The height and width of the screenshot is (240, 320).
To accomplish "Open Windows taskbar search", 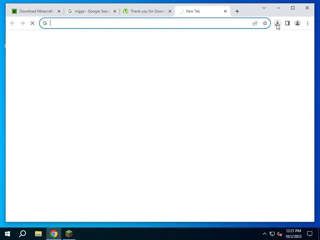I will [22, 233].
